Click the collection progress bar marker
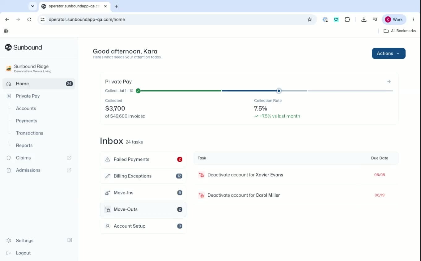Screen dimensions: 421x261 pos(279,91)
